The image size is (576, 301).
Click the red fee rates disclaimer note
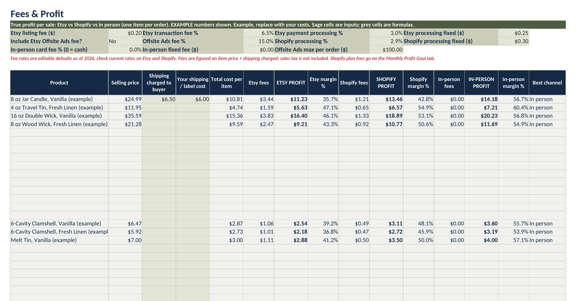coord(223,58)
